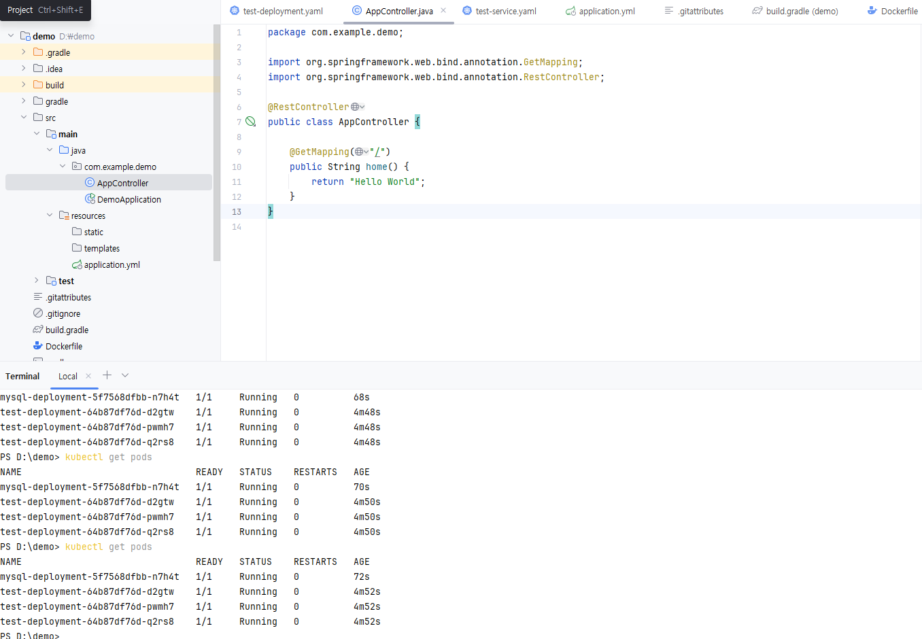The height and width of the screenshot is (639, 922).
Task: Open a new terminal session with plus
Action: [x=107, y=375]
